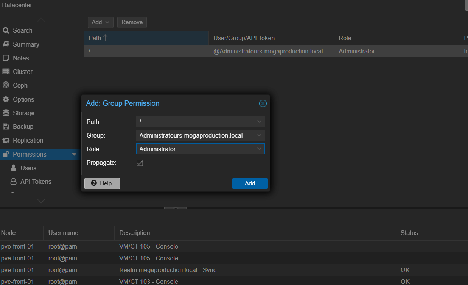Collapse the Permissions tree node

pyautogui.click(x=74, y=154)
